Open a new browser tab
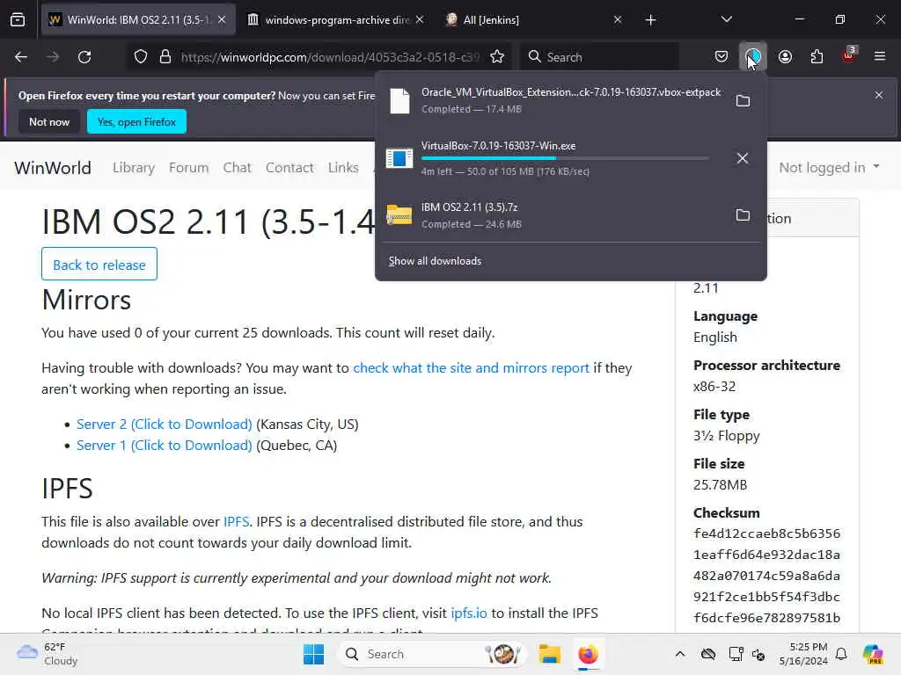901x675 pixels. pos(650,20)
